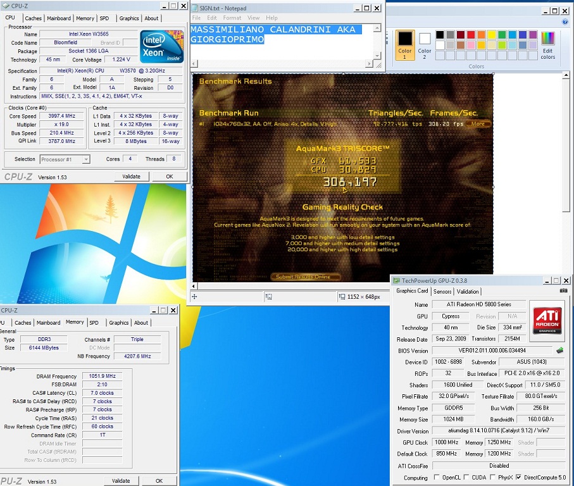Click Paint canvas scroll up arrow
Viewport: 574px width, 486px height.
point(566,75)
